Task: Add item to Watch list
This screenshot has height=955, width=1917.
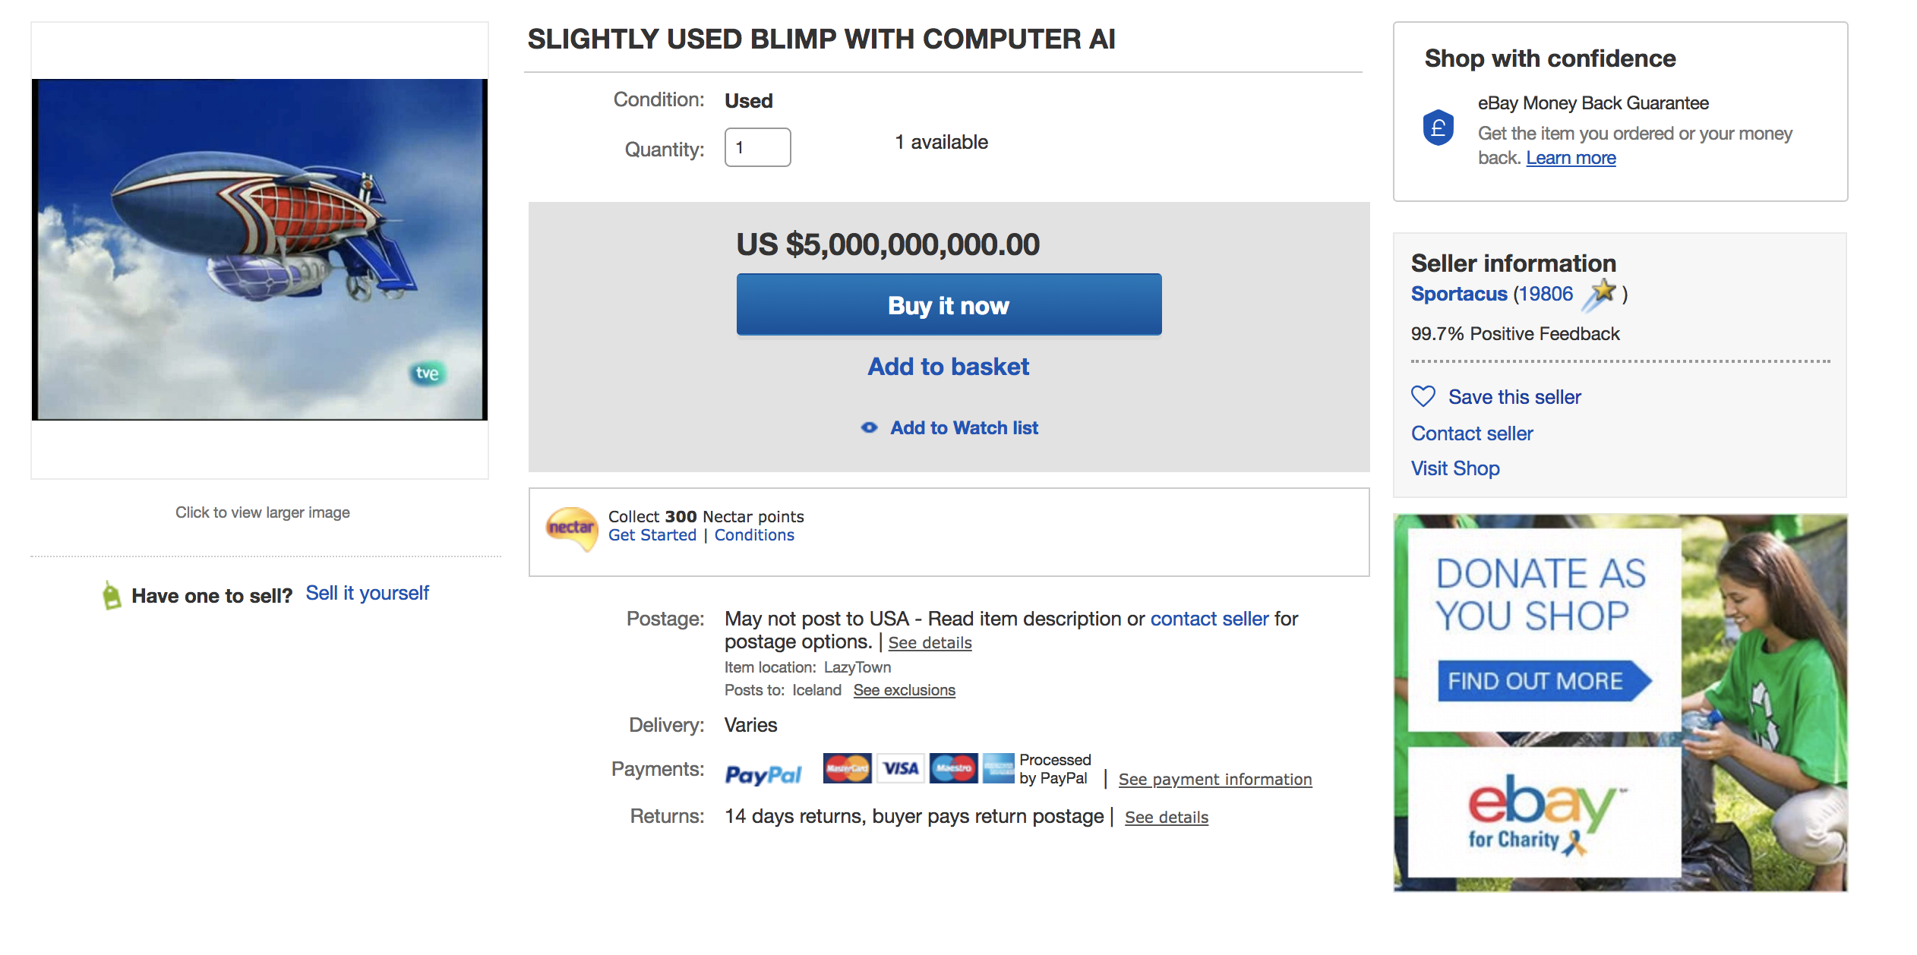Action: [963, 428]
